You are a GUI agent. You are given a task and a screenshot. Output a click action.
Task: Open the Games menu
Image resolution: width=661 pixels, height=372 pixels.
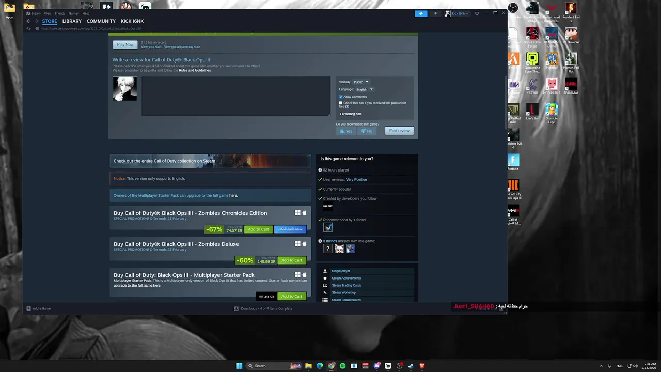[x=74, y=13]
